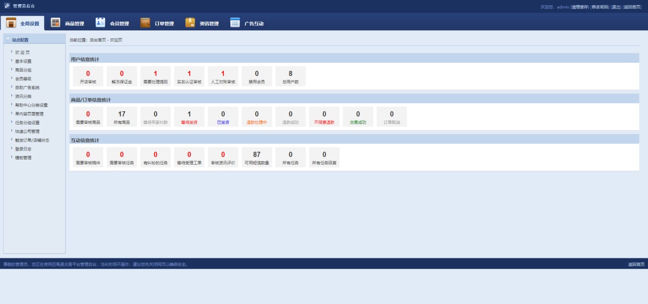Click the 广告互动 list icon
Screen dimensions: 648x304
pyautogui.click(x=235, y=23)
